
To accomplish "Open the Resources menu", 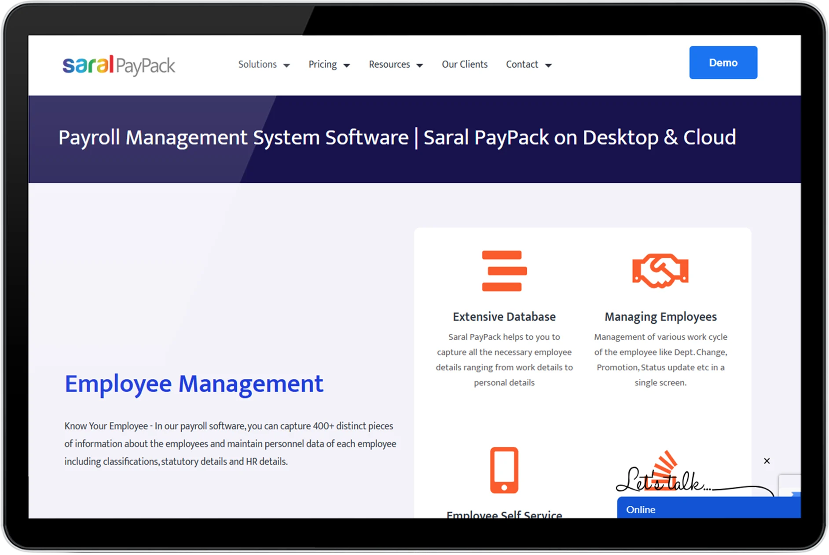I will click(389, 64).
